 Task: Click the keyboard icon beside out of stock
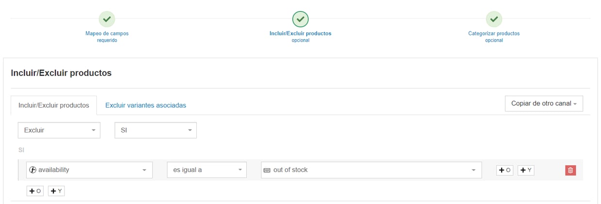(x=267, y=170)
